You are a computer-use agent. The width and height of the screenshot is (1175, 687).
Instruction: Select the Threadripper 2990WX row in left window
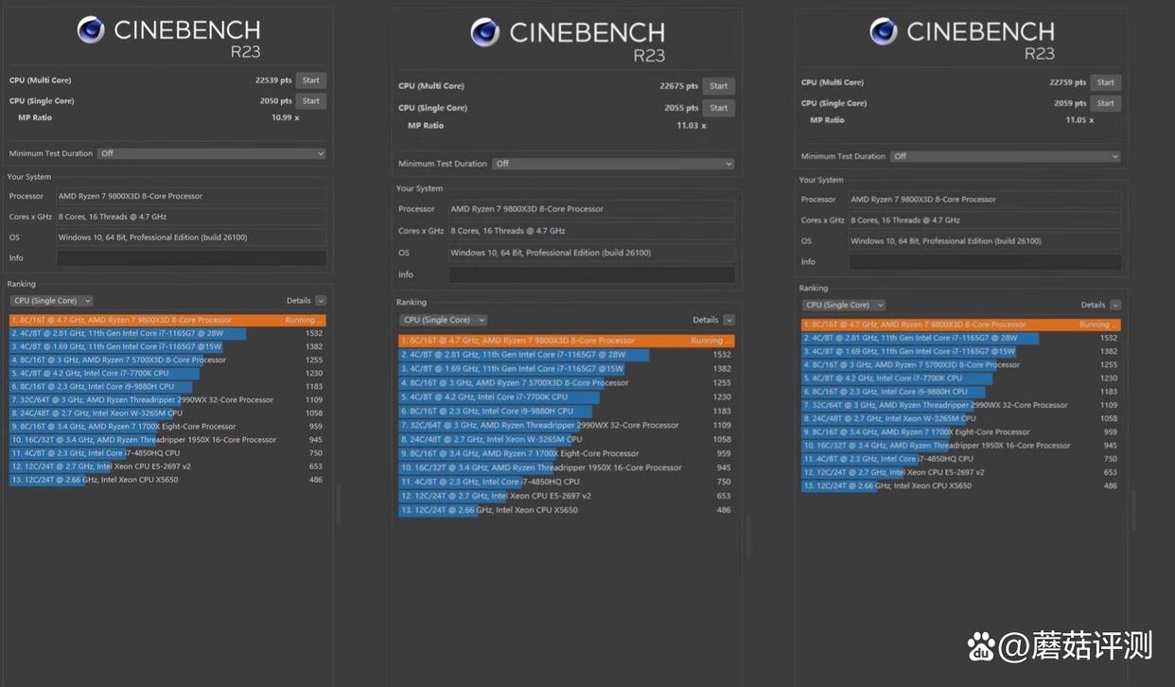click(167, 399)
